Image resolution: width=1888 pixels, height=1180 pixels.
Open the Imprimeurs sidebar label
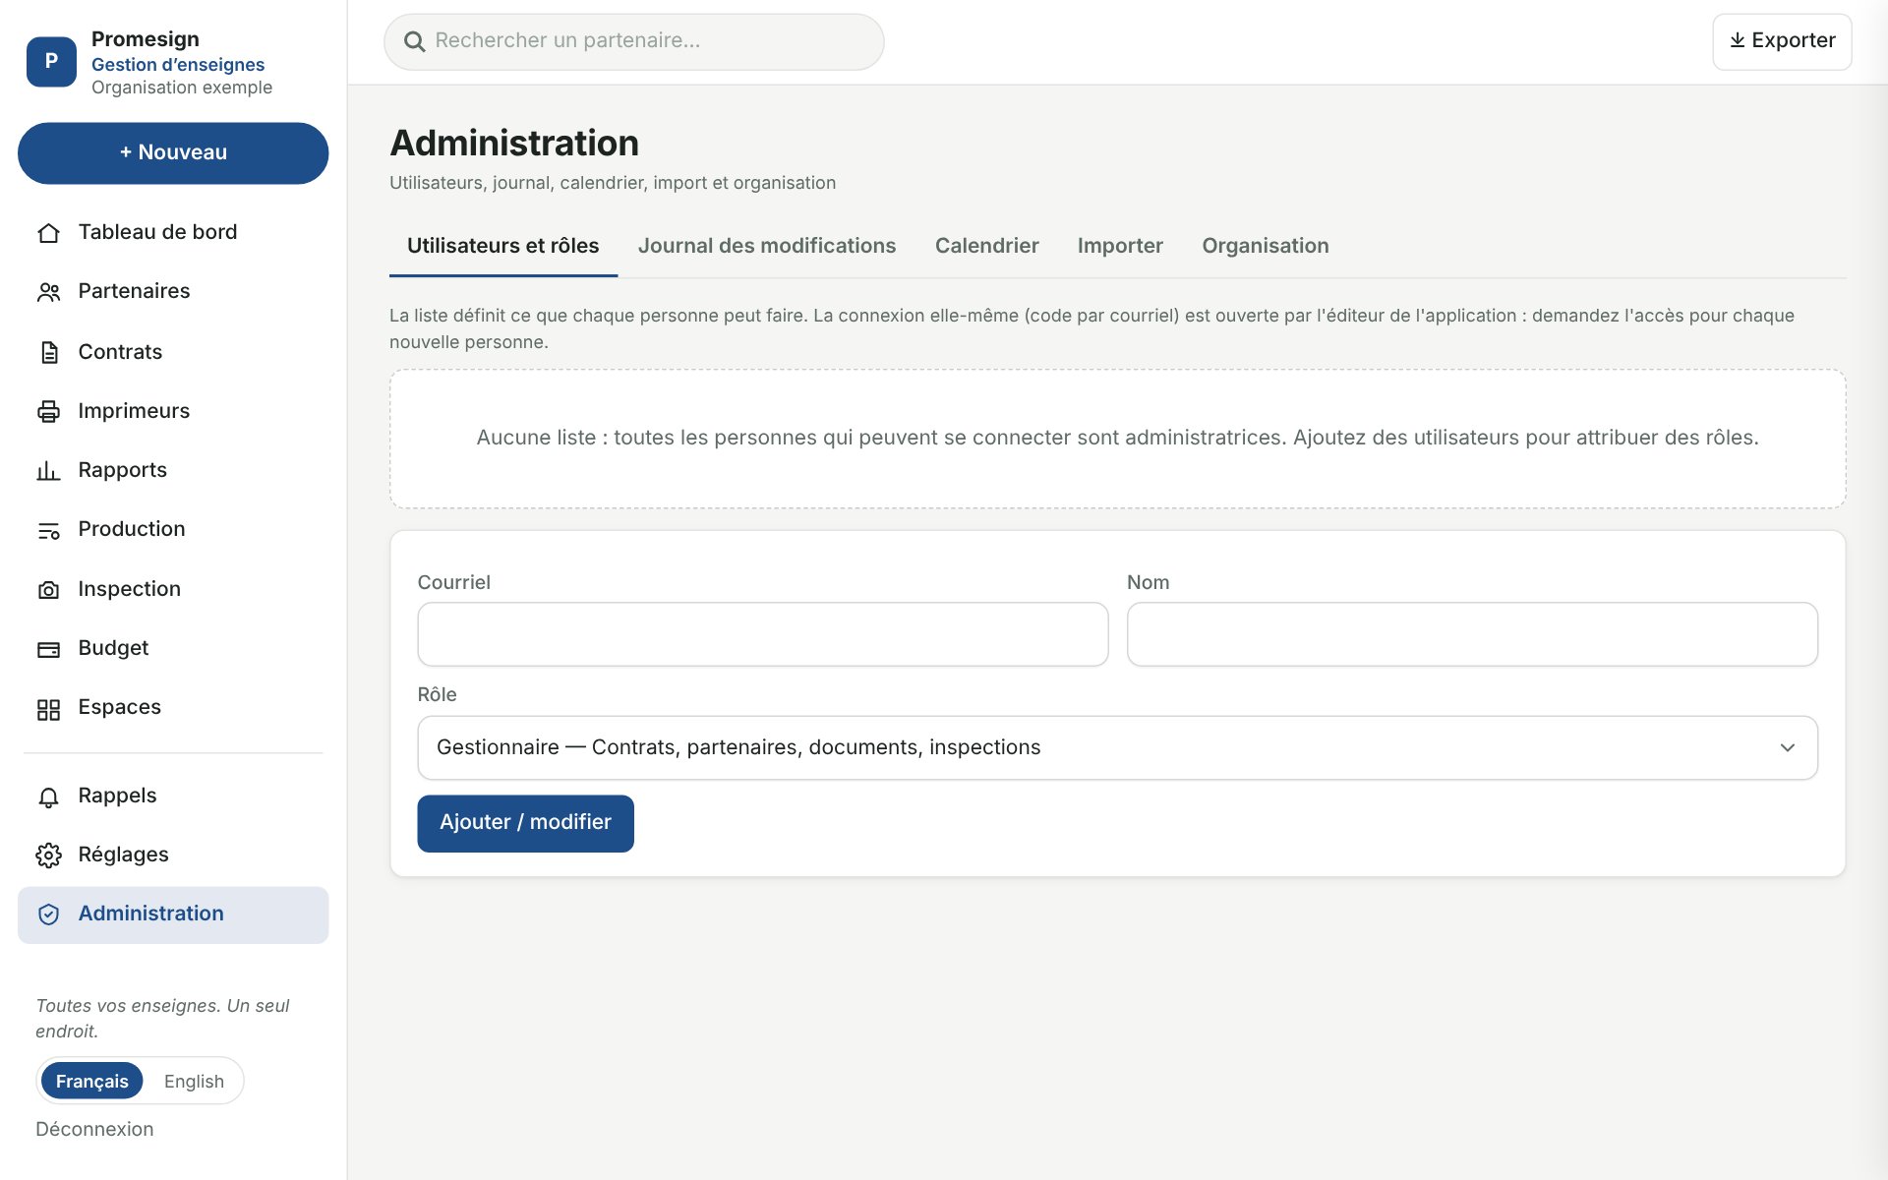point(134,411)
